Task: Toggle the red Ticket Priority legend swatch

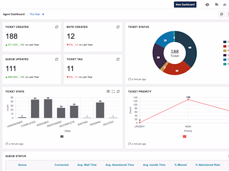Action: (185, 136)
